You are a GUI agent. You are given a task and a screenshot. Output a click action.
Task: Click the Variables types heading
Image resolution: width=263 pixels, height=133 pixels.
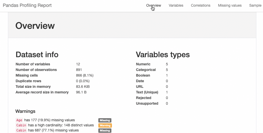[x=163, y=55]
